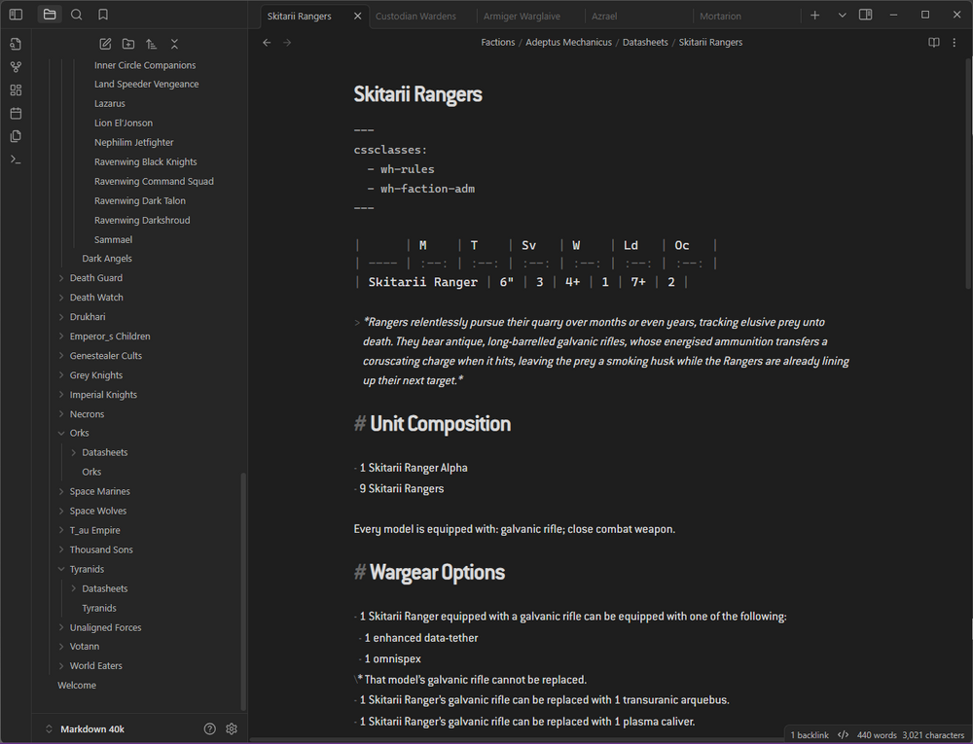The height and width of the screenshot is (744, 973).
Task: Open the bookmarks icon
Action: coord(103,15)
